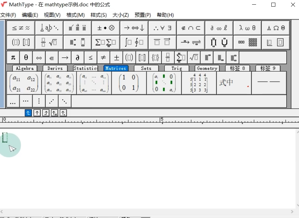
Task: Open the 编辑(E) menu
Action: coord(30,15)
